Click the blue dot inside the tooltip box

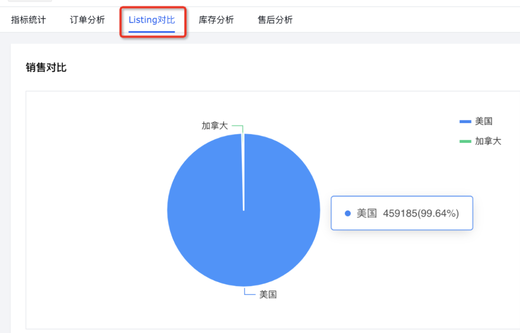348,213
